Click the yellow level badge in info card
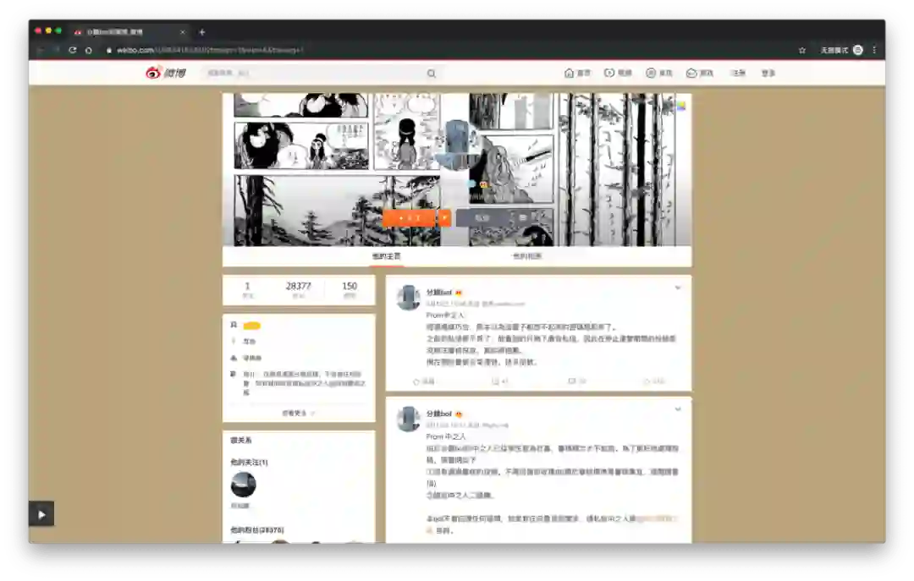This screenshot has height=581, width=914. [252, 326]
